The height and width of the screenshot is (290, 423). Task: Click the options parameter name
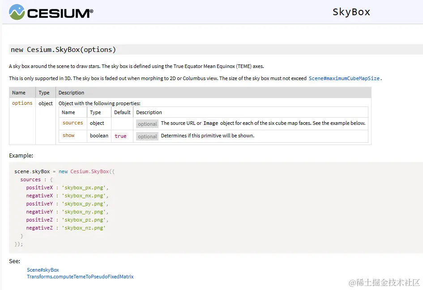pyautogui.click(x=22, y=103)
